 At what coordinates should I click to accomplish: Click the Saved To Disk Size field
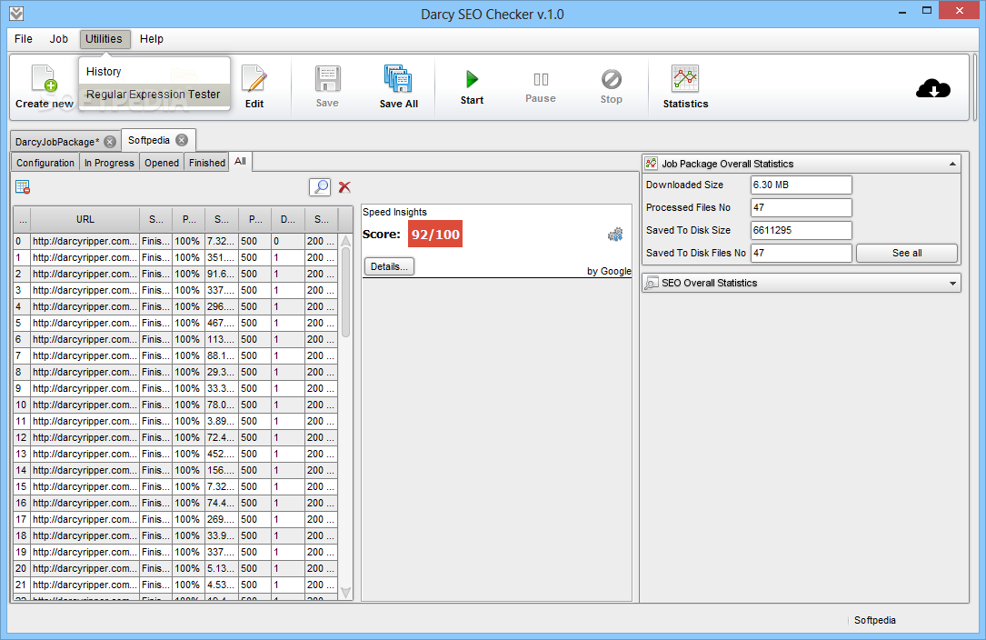802,230
